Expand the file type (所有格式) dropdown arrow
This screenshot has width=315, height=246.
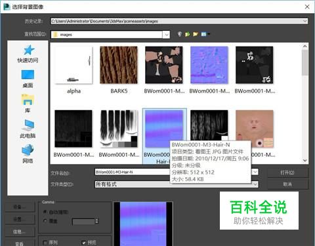255,184
